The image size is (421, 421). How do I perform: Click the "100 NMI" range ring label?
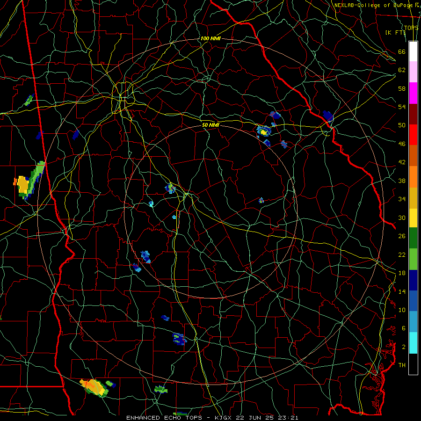210,38
